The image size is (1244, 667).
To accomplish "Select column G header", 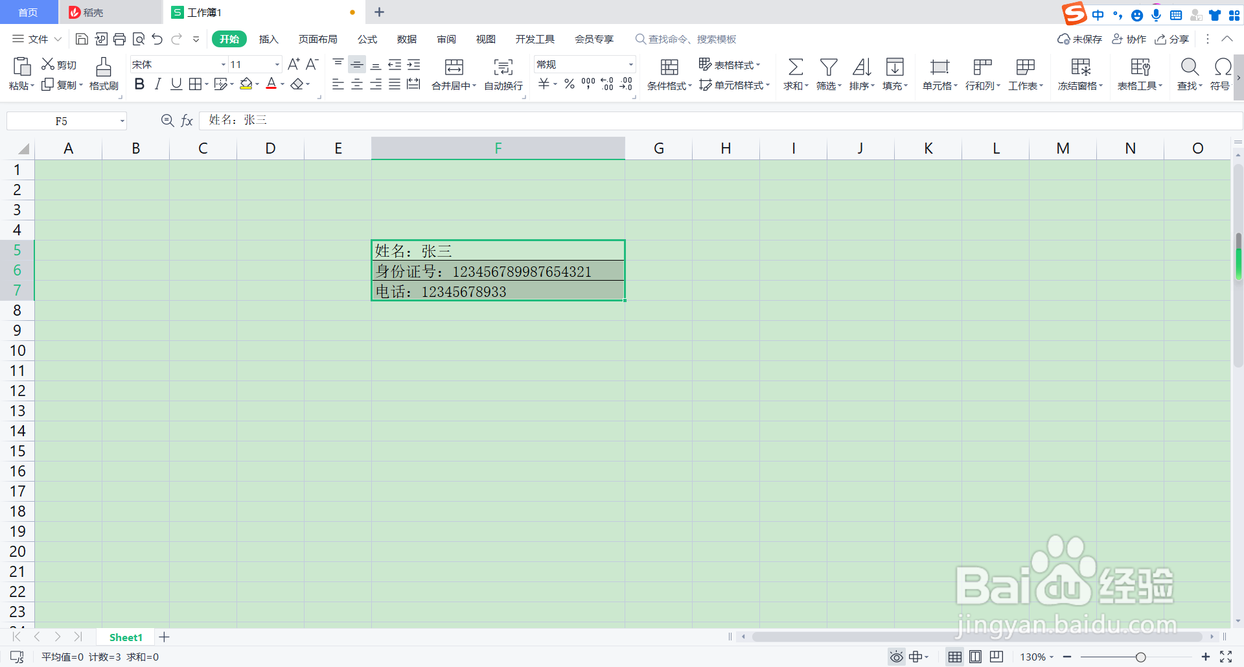I will coord(659,148).
